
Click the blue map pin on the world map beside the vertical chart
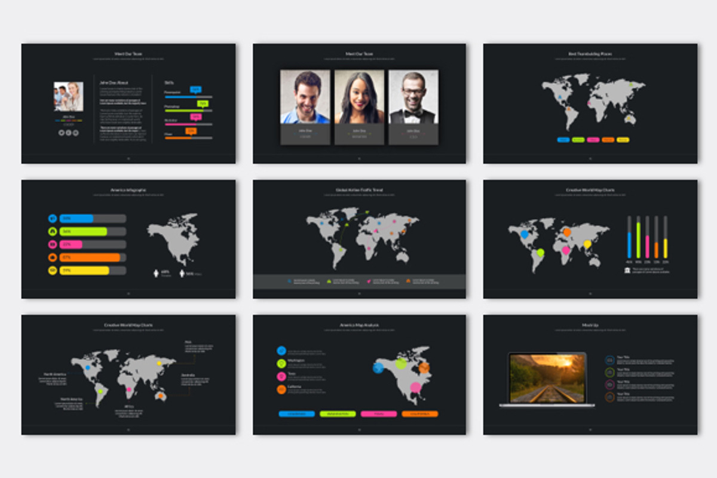tap(525, 235)
